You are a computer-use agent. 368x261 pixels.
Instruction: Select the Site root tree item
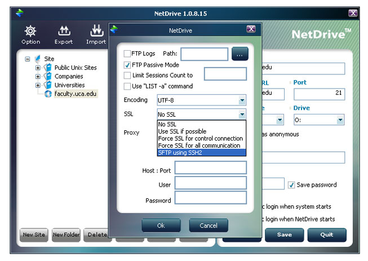tap(49, 59)
